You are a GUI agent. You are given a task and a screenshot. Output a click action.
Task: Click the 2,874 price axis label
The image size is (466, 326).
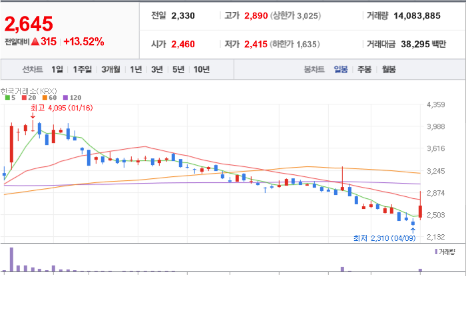click(x=436, y=193)
